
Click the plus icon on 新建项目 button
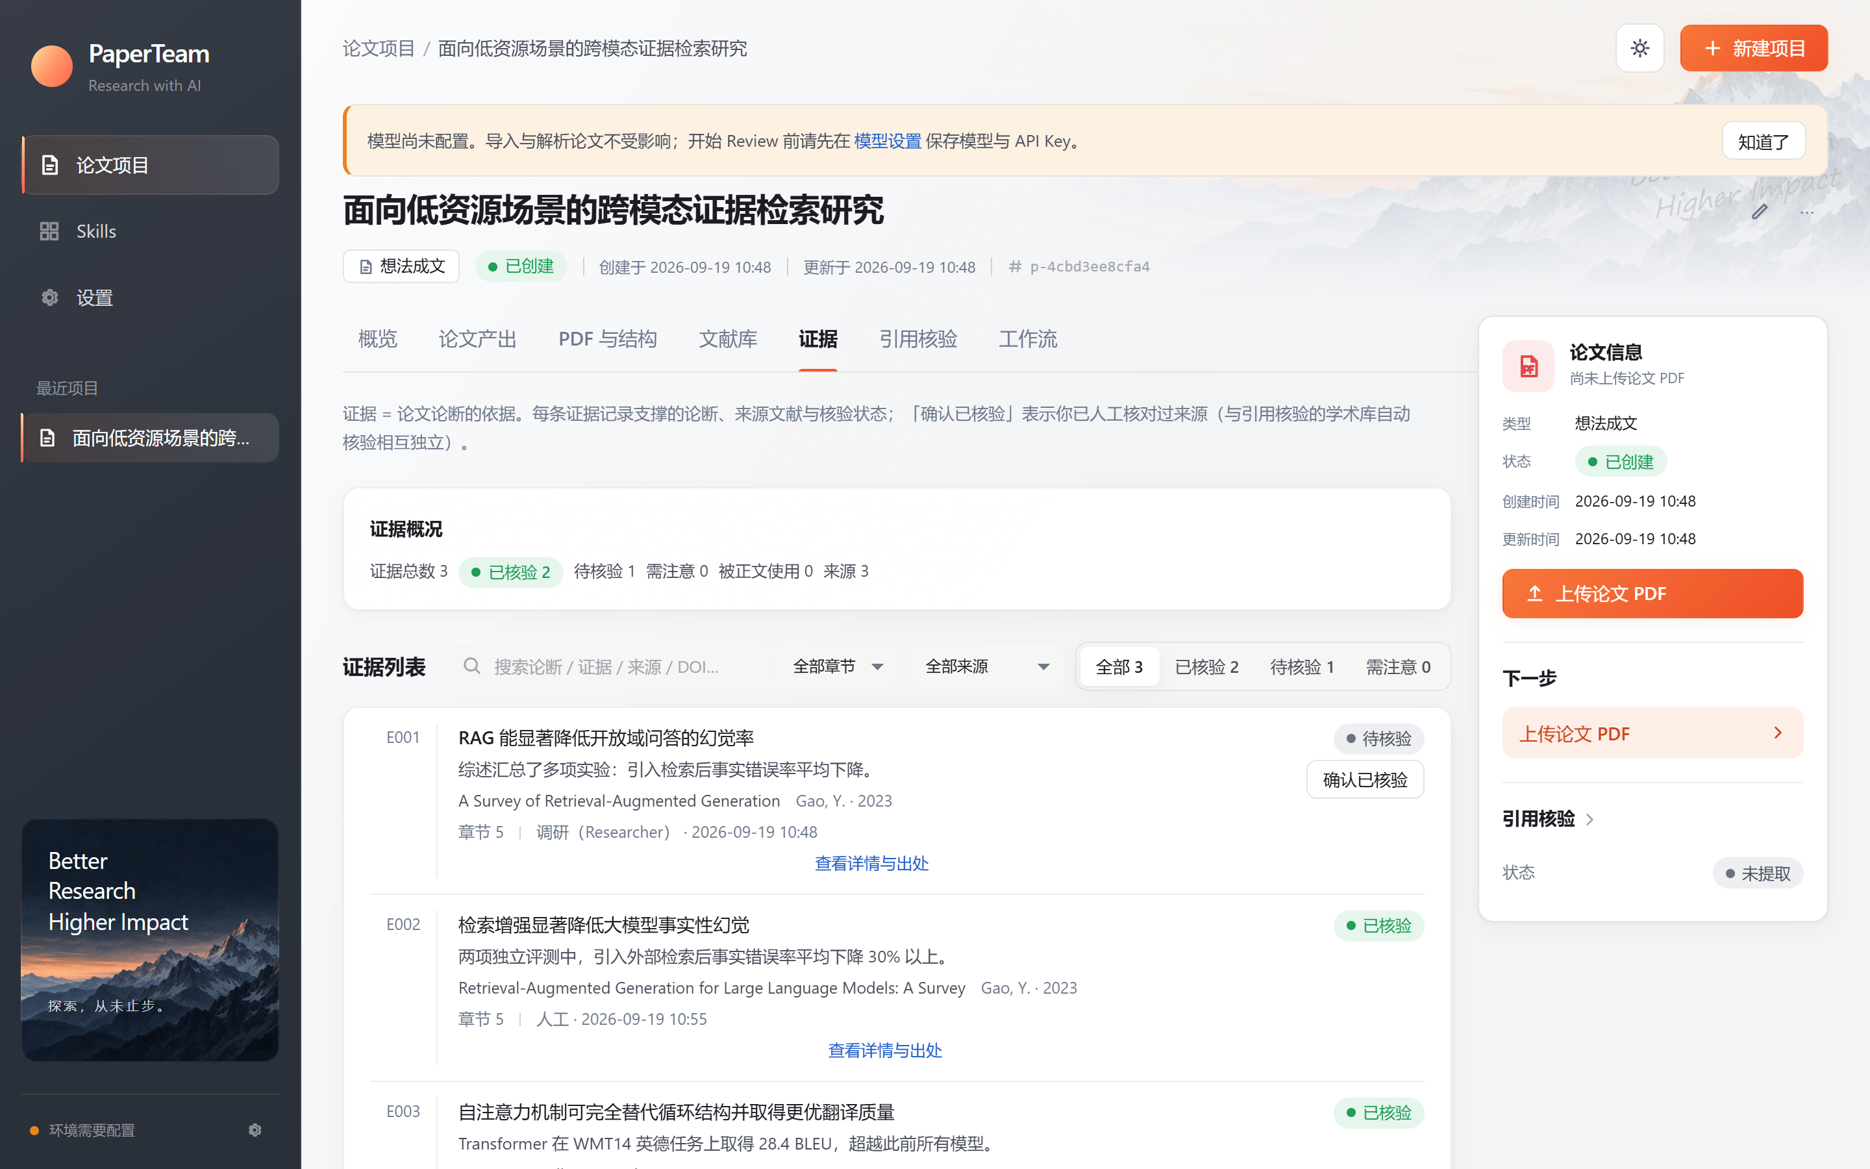1712,49
